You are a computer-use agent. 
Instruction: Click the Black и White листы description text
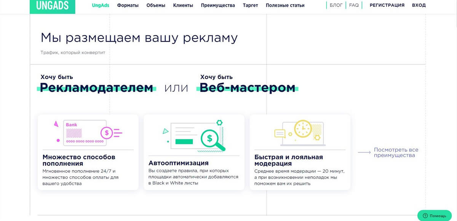pyautogui.click(x=193, y=177)
